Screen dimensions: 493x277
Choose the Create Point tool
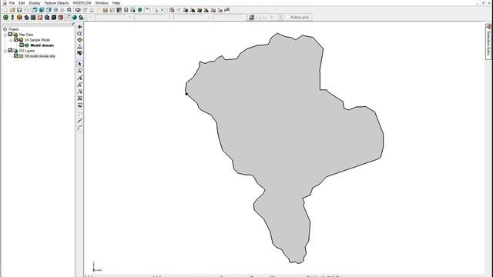(79, 114)
